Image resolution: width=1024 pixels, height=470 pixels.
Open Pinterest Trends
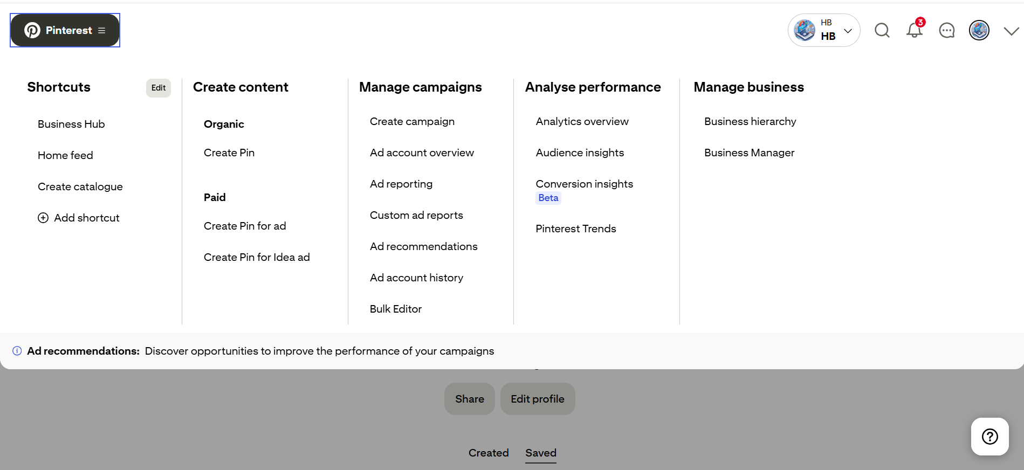tap(576, 229)
